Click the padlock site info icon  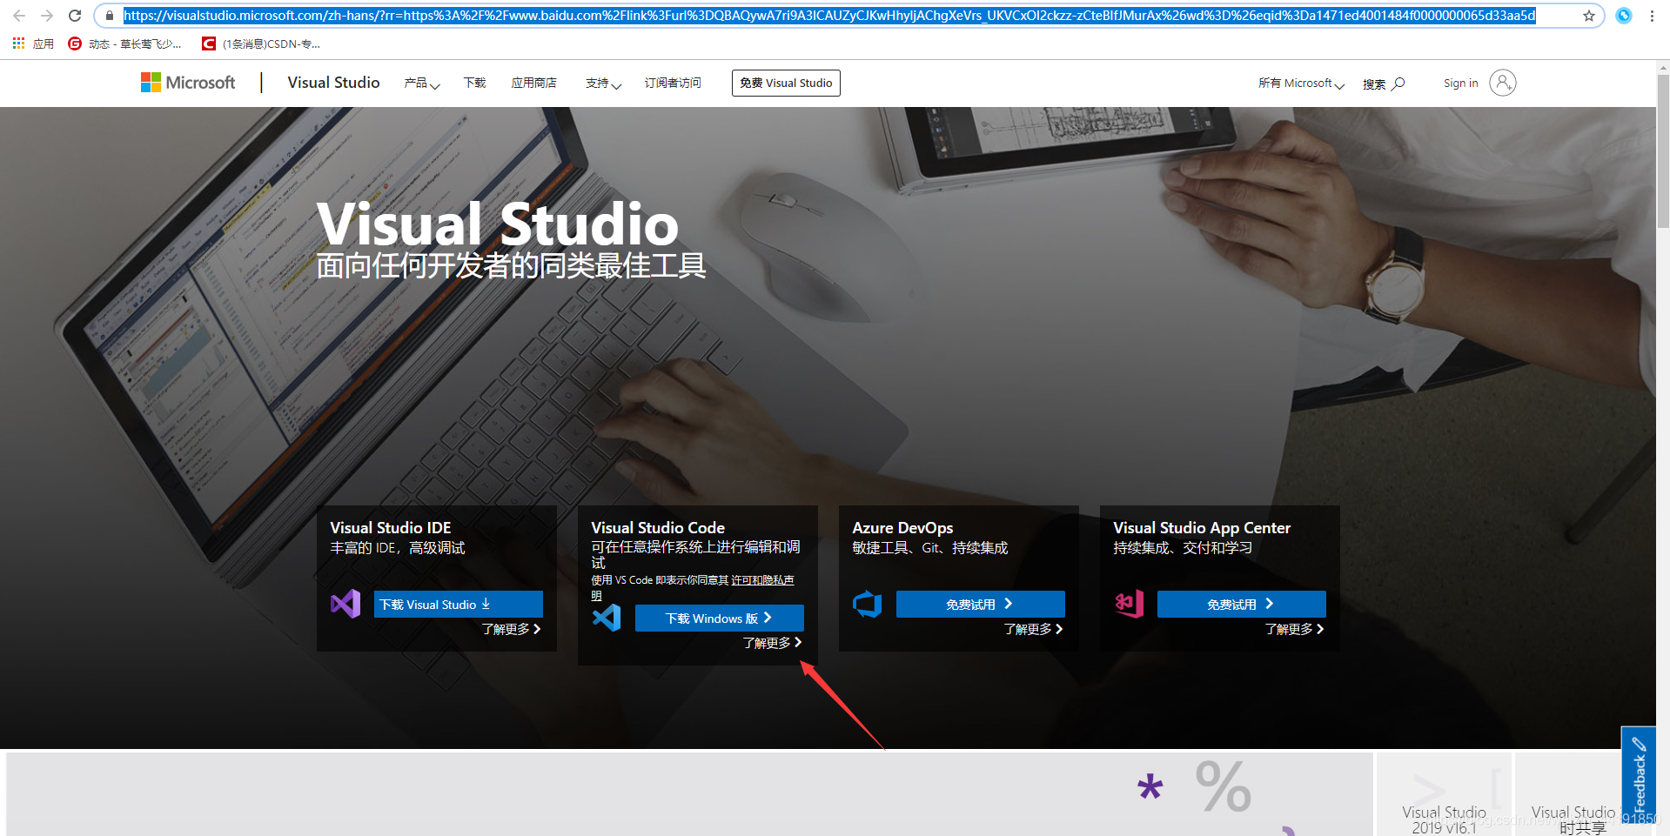[x=110, y=16]
